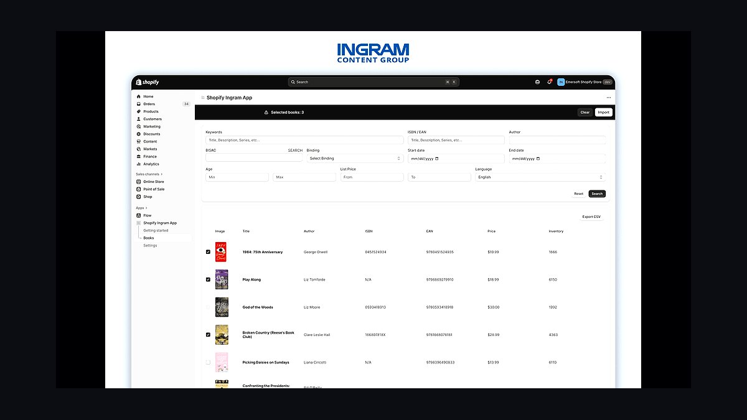
Task: Click the Export CSV button
Action: pos(591,217)
